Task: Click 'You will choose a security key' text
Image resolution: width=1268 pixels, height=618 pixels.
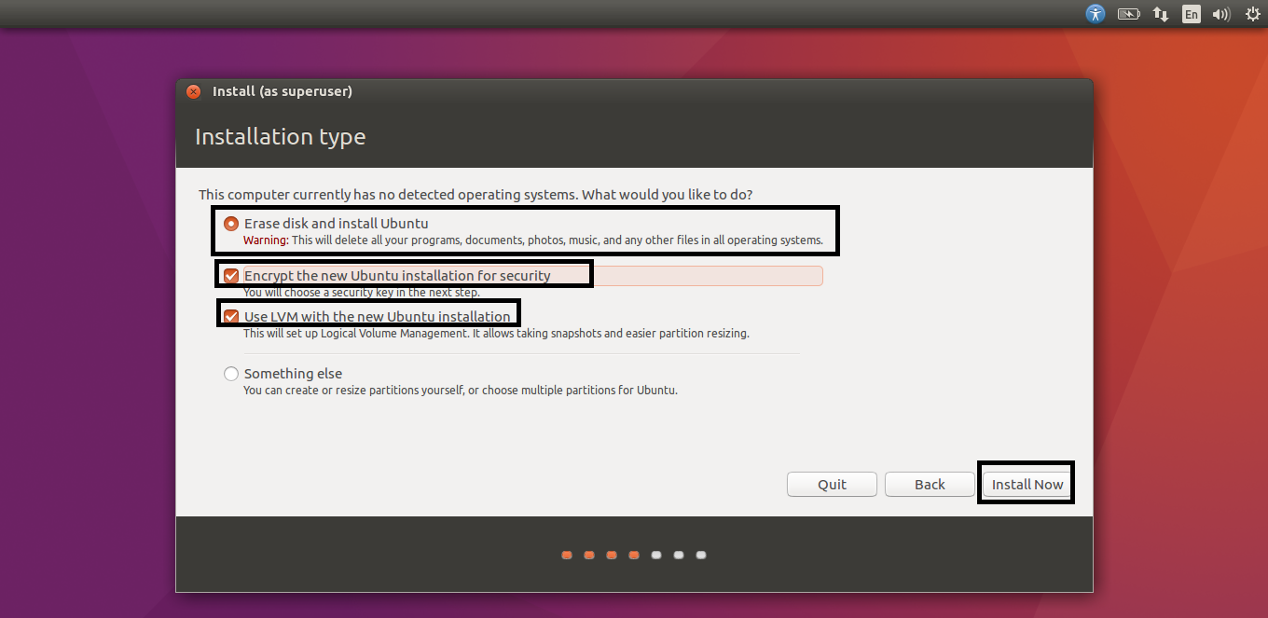Action: coord(362,293)
